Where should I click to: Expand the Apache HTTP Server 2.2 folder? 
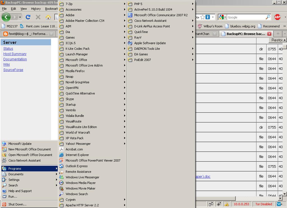(x=92, y=205)
